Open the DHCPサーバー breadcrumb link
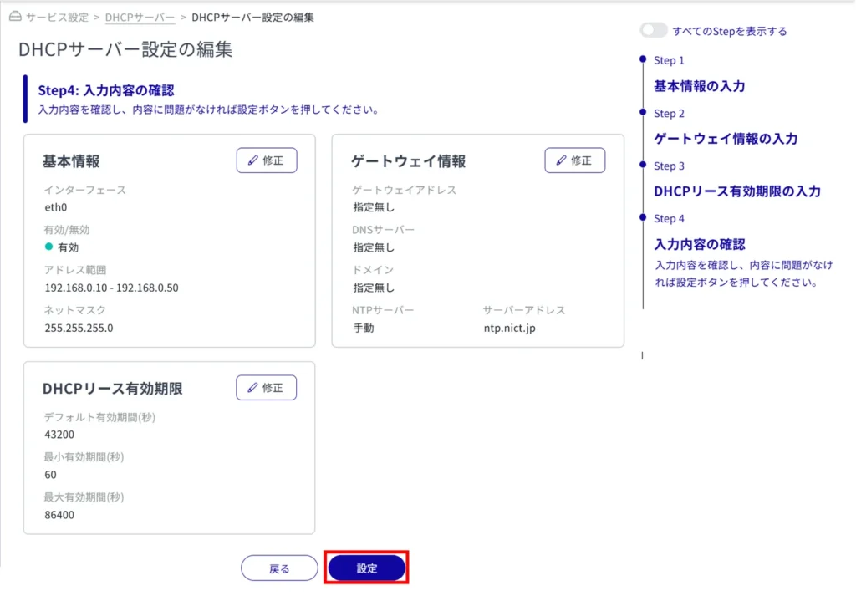The width and height of the screenshot is (856, 601). tap(140, 17)
